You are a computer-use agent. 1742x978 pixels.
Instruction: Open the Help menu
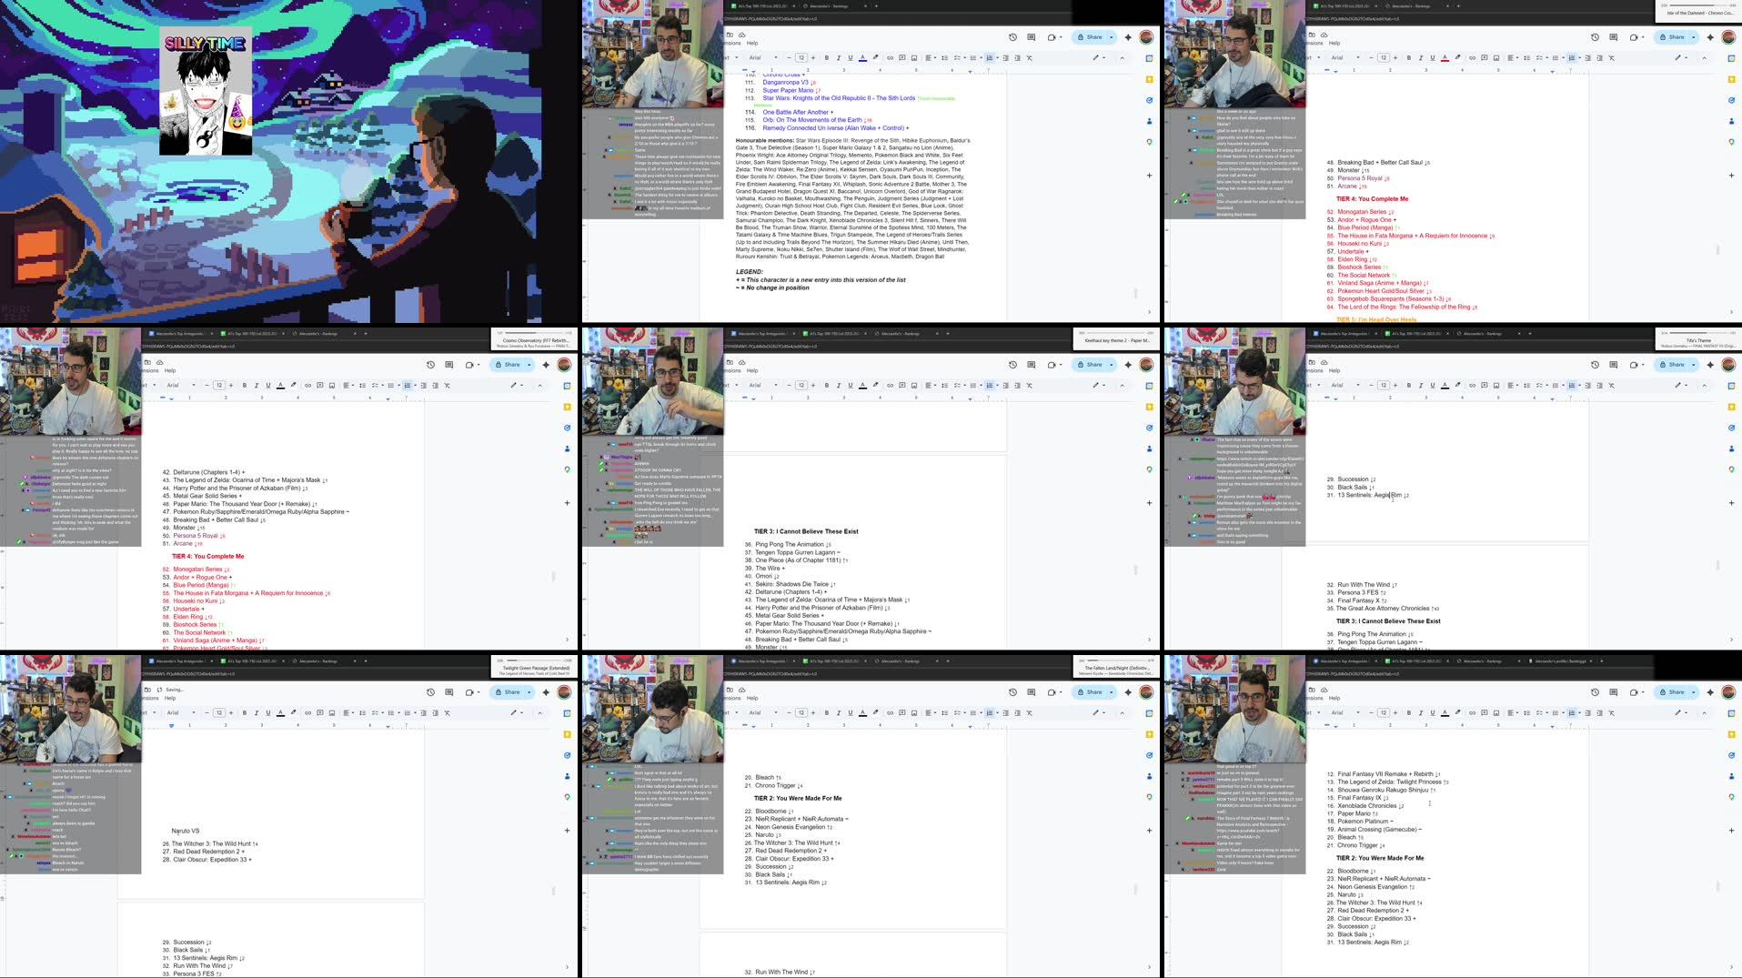pyautogui.click(x=751, y=42)
